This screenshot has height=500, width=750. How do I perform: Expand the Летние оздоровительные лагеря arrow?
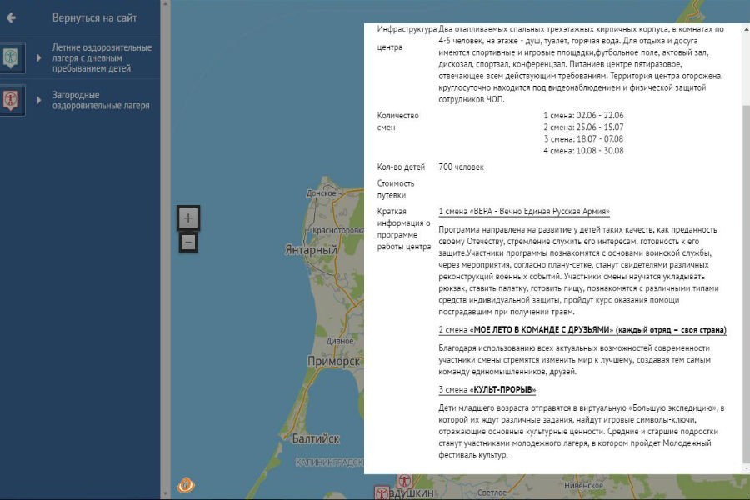point(38,58)
